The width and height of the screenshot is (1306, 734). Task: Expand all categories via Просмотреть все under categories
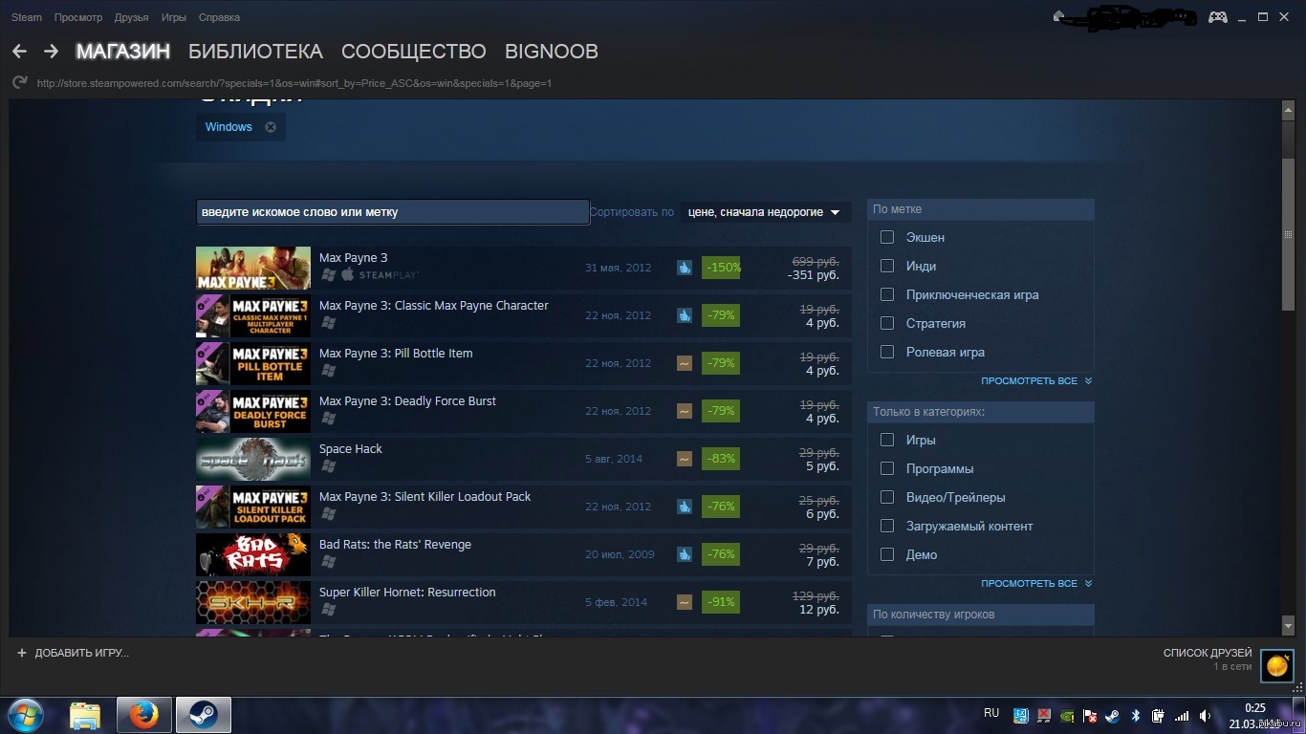coord(1036,584)
